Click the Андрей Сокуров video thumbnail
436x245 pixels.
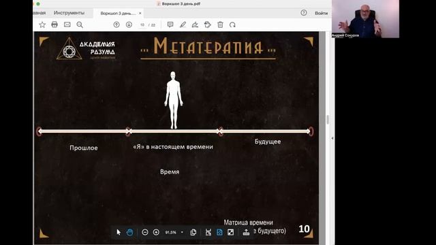pos(365,19)
